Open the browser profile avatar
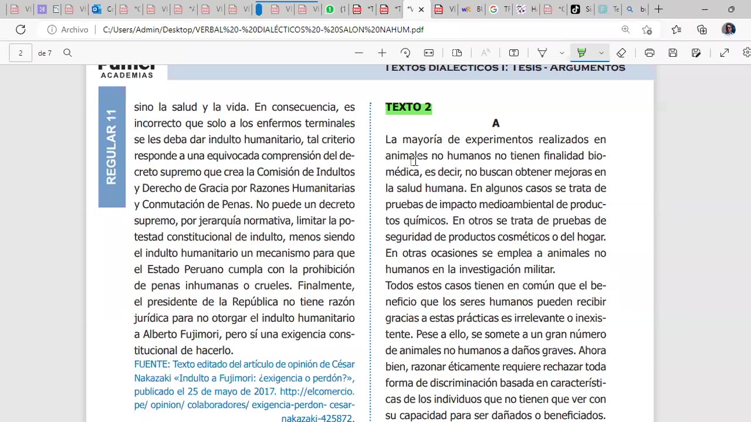The height and width of the screenshot is (422, 751). [729, 29]
